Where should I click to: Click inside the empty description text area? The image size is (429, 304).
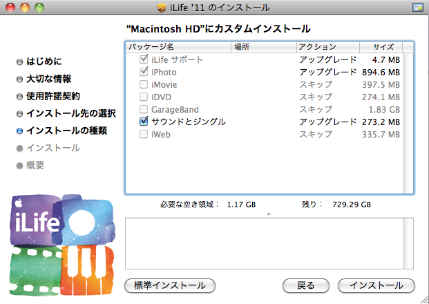tap(264, 243)
